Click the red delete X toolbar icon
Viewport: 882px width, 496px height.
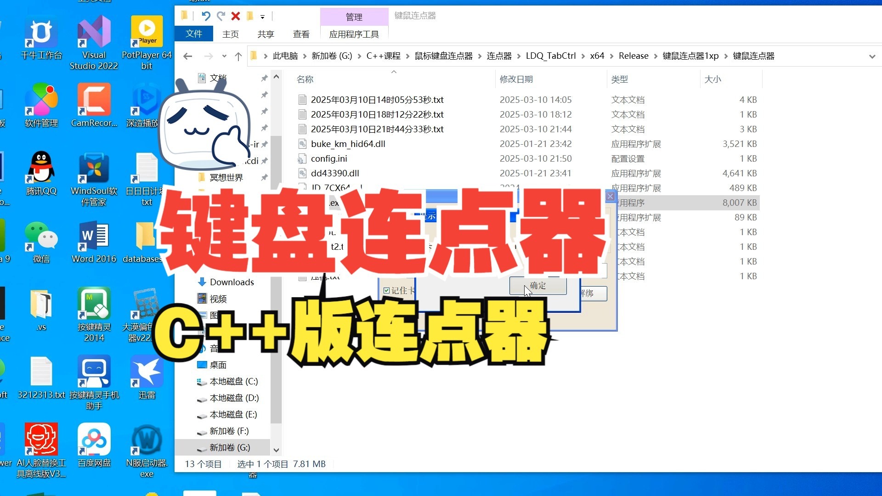pos(236,16)
